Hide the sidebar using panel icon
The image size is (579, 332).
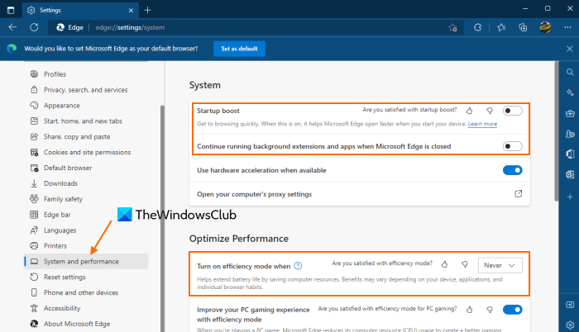click(570, 304)
